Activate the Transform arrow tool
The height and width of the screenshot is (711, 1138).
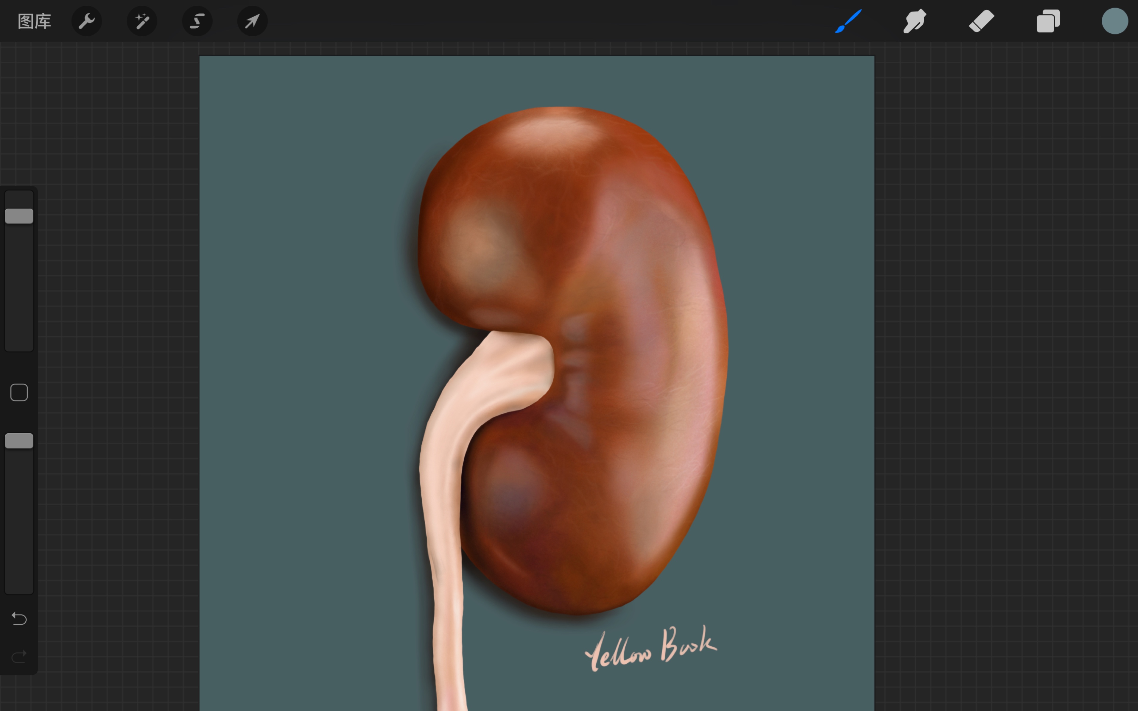coord(253,21)
